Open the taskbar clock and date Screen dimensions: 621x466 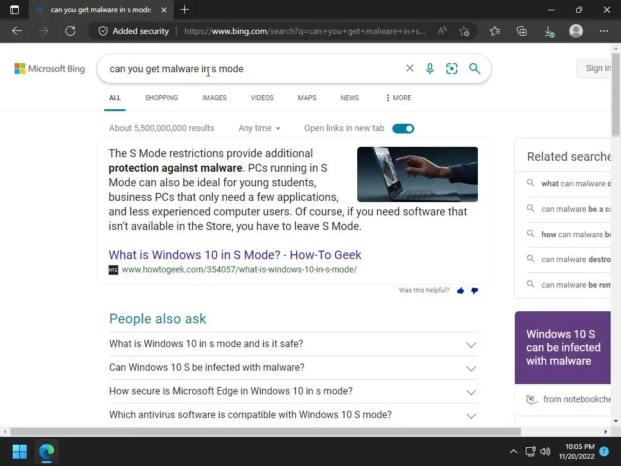click(577, 451)
